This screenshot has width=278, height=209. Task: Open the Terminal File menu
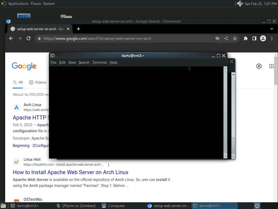click(53, 62)
